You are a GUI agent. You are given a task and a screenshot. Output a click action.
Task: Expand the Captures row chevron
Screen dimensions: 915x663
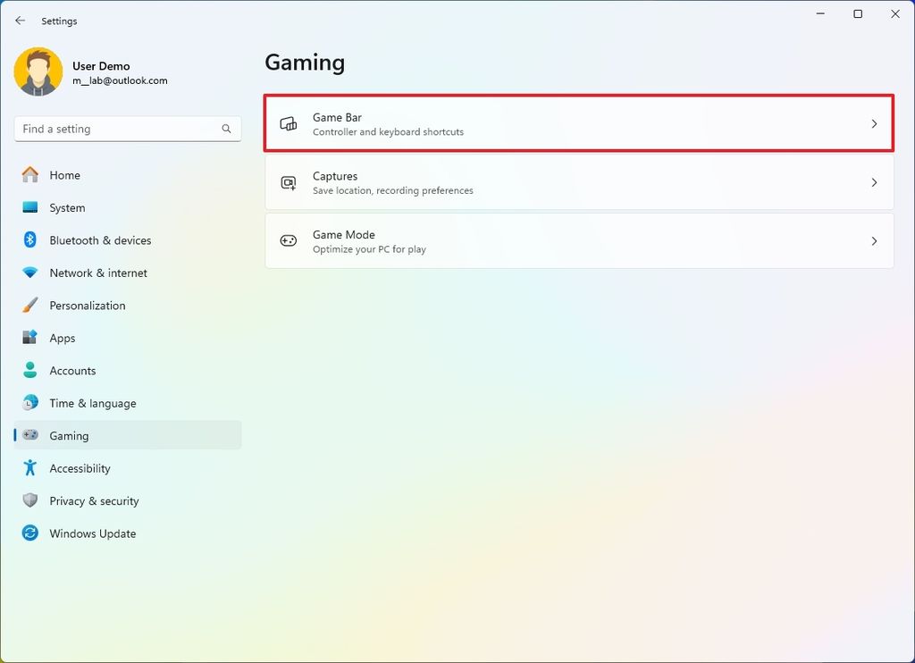click(x=874, y=182)
